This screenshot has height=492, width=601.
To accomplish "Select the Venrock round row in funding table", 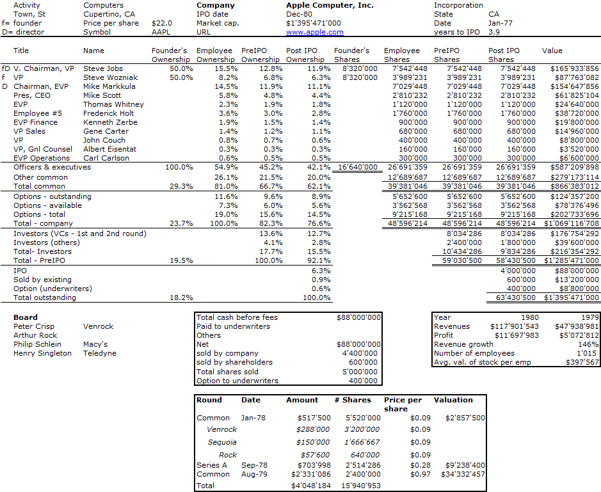I will [x=221, y=429].
